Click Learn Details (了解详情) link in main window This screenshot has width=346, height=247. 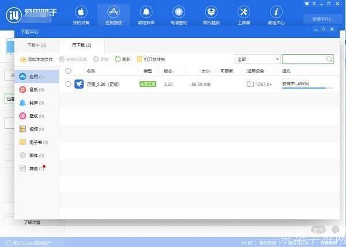pyautogui.click(x=32, y=222)
